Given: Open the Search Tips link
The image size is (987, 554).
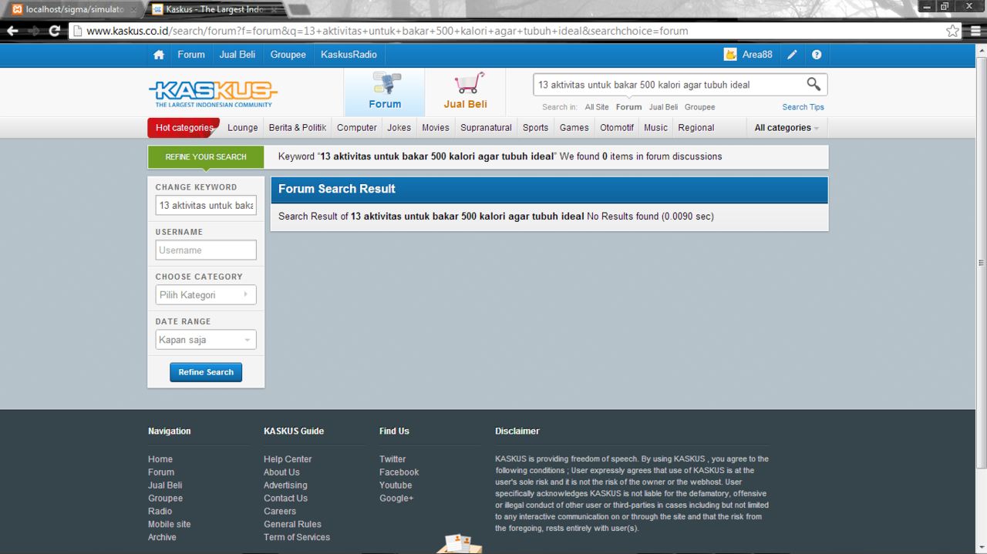Looking at the screenshot, I should click(x=803, y=107).
